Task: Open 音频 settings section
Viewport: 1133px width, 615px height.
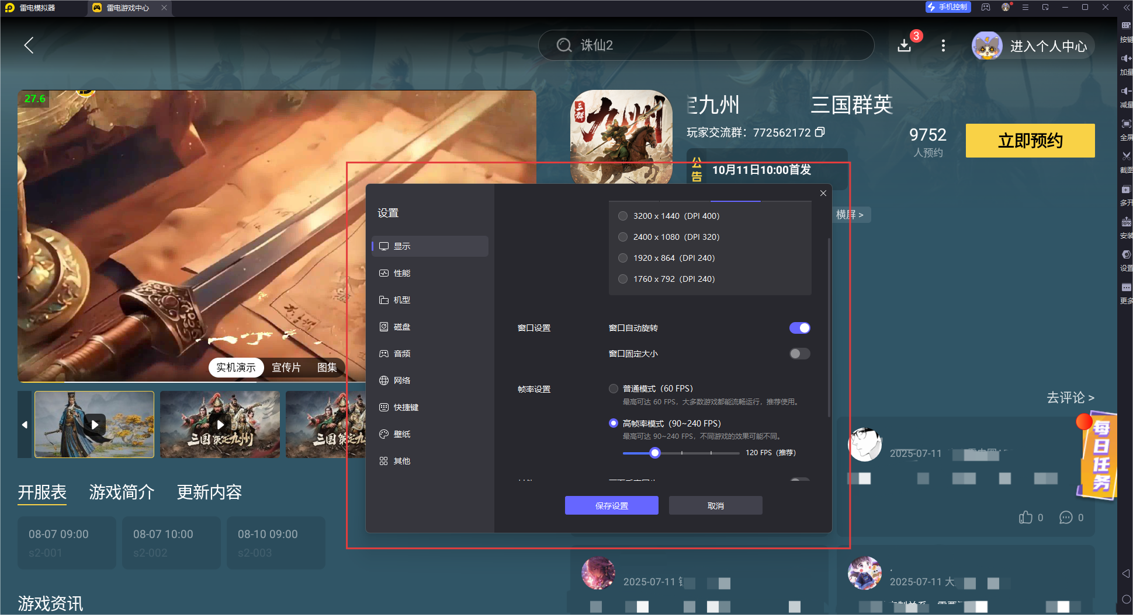Action: tap(430, 354)
